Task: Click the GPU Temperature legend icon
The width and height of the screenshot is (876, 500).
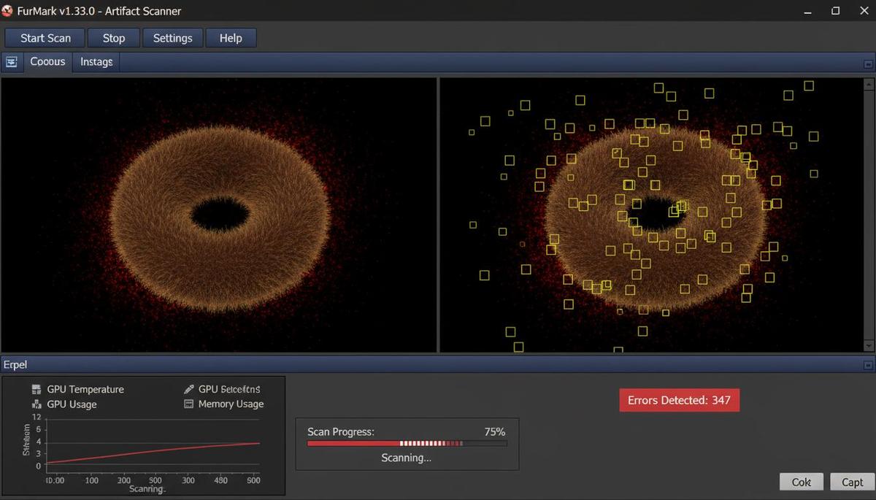Action: [37, 389]
